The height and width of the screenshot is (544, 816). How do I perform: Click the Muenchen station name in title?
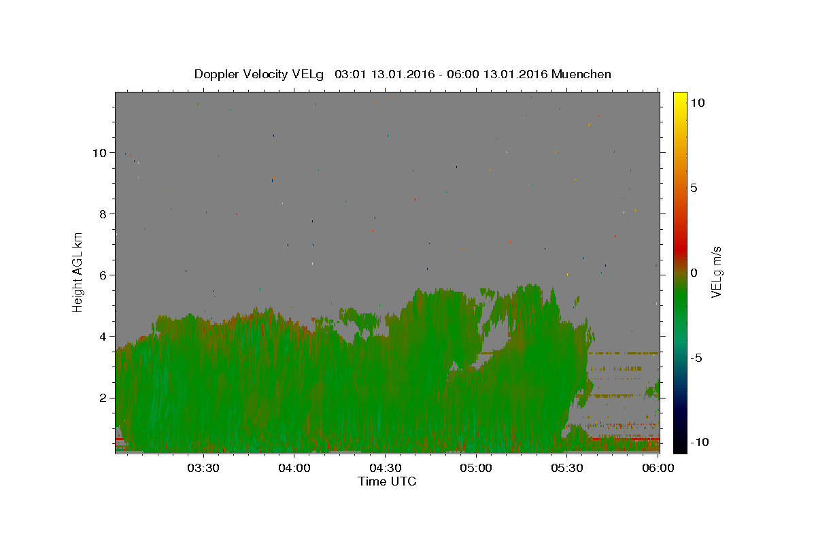click(581, 74)
